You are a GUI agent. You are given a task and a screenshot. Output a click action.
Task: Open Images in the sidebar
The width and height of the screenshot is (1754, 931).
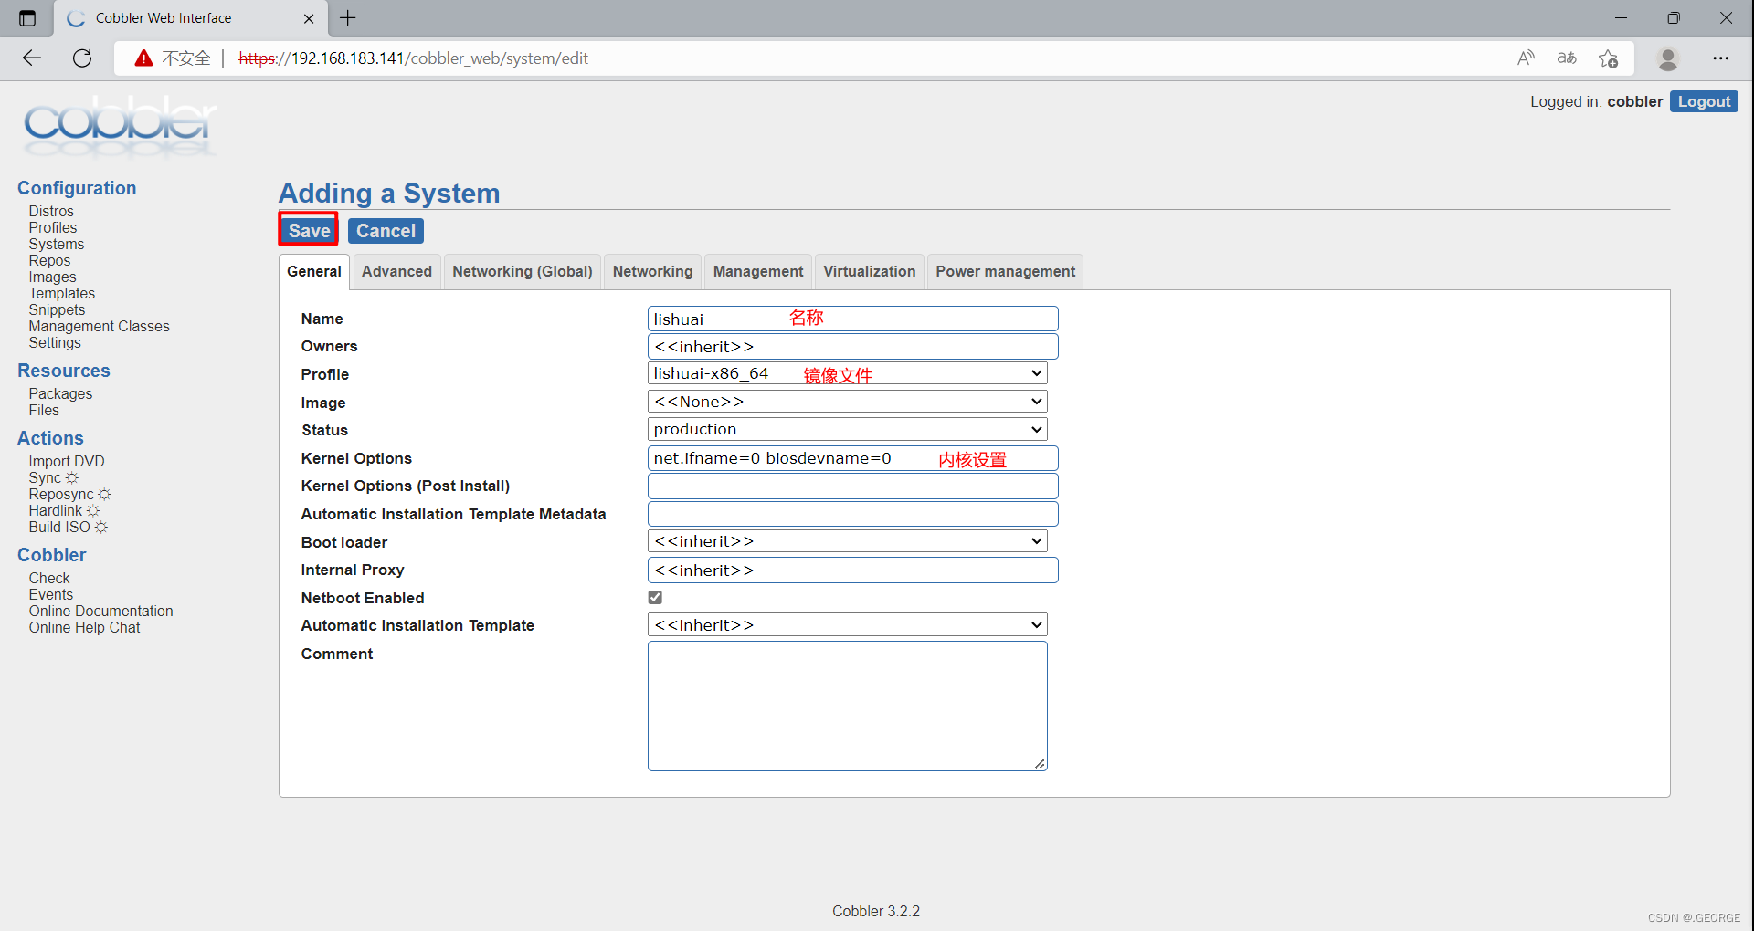(x=53, y=277)
